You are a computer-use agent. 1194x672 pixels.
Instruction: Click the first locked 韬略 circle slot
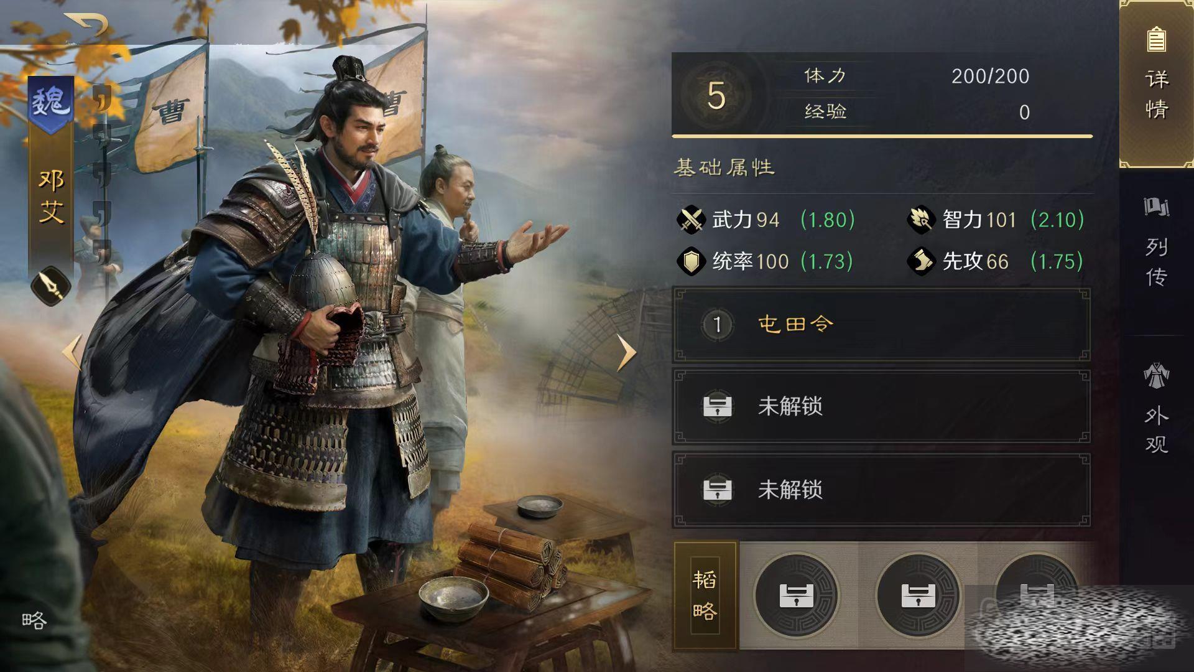pos(797,595)
